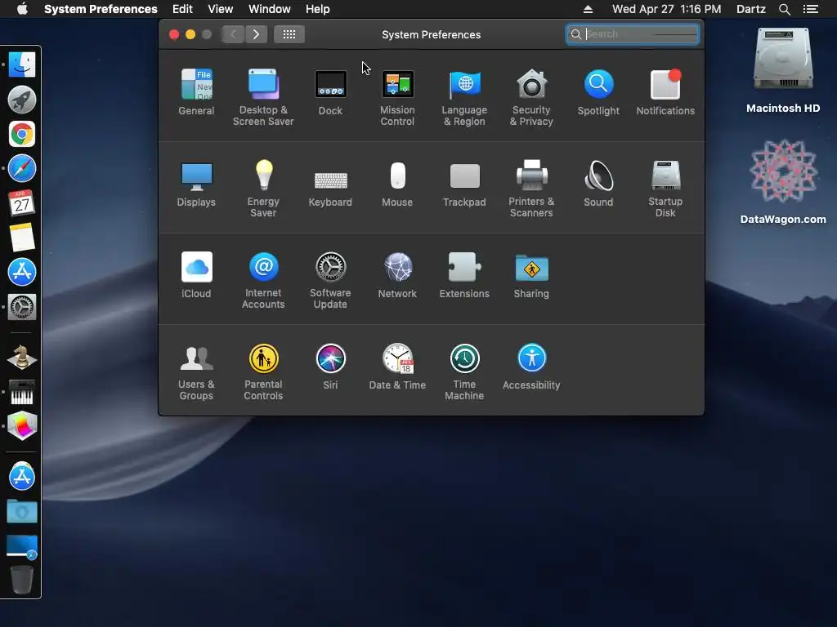Select the Macintosh HD desktop icon
This screenshot has width=837, height=627.
pos(783,71)
